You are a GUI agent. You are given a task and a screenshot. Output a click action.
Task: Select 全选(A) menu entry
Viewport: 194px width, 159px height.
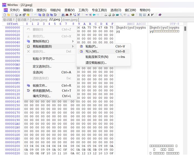click(x=50, y=72)
